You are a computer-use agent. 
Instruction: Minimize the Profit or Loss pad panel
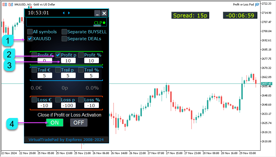(97, 13)
